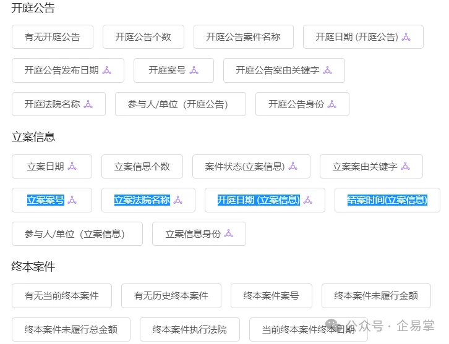Select the 有无开庭公告 field tag
This screenshot has width=449, height=344.
tap(53, 37)
